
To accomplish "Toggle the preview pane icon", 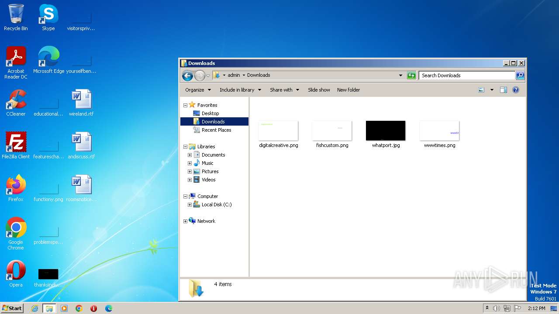I will pos(503,90).
